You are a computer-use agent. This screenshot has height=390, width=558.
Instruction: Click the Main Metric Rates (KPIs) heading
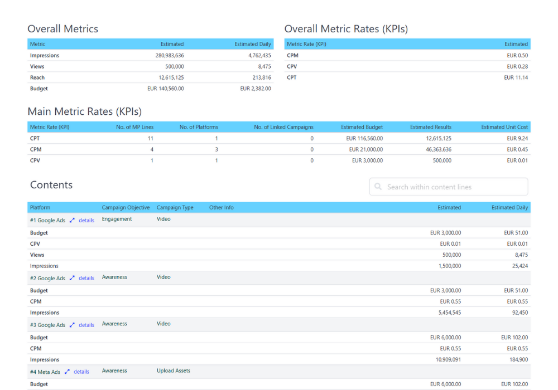(85, 111)
